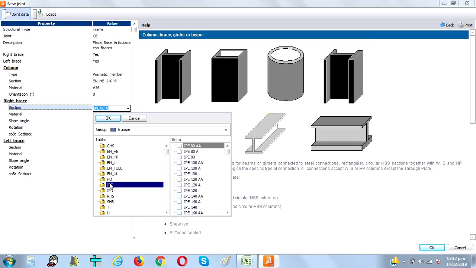Switch to Excel in the taskbar
Image resolution: width=476 pixels, height=268 pixels.
[247, 261]
